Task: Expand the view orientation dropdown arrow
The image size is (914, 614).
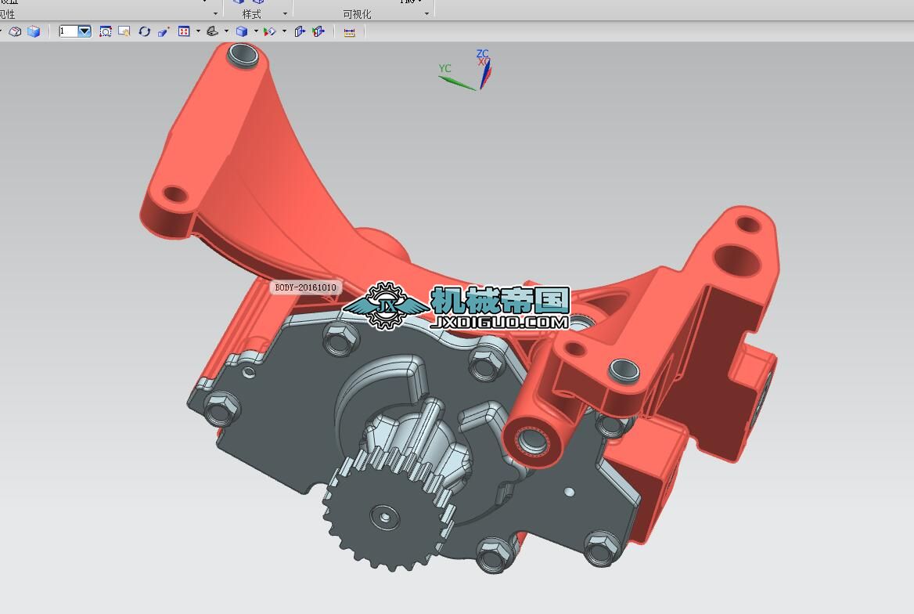Action: 226,31
